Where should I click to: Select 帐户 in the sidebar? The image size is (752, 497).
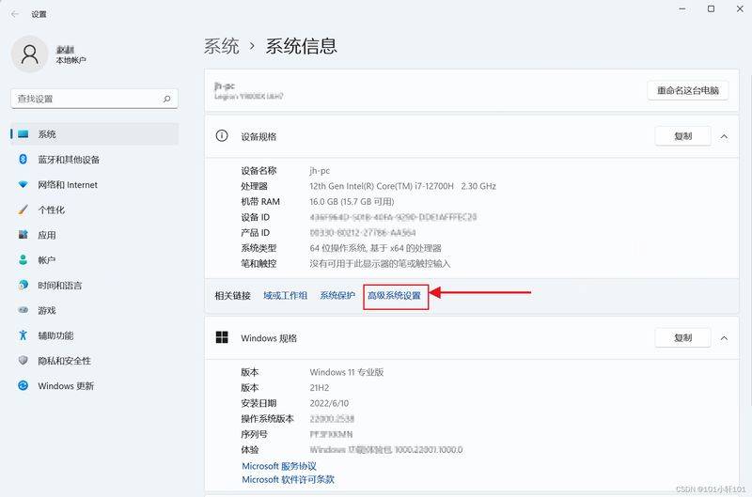click(95, 259)
